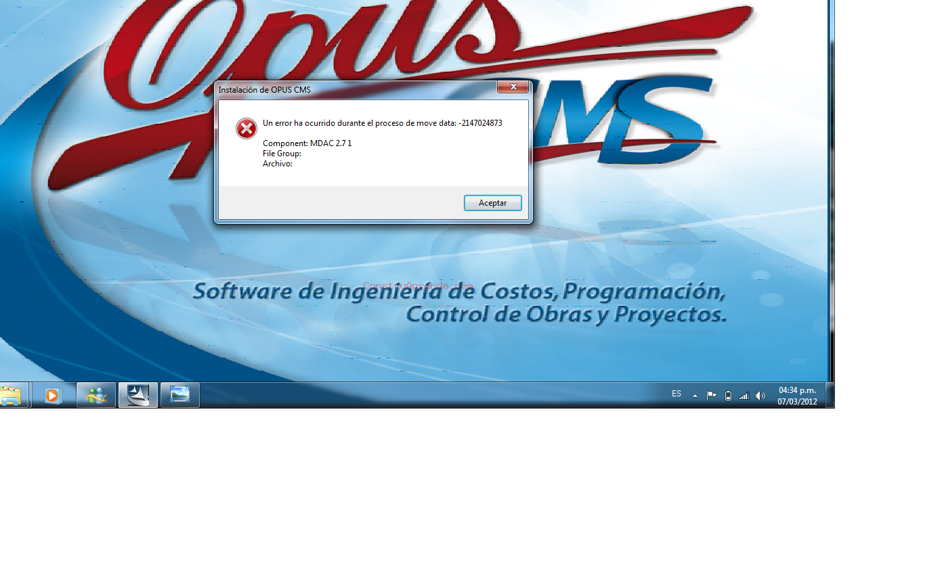The height and width of the screenshot is (577, 925).
Task: Switch to OPUS installer taskbar button
Action: (x=138, y=395)
